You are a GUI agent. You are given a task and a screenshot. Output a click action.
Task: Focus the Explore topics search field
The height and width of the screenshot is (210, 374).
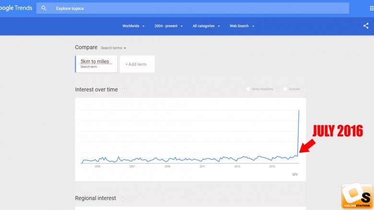(192, 8)
